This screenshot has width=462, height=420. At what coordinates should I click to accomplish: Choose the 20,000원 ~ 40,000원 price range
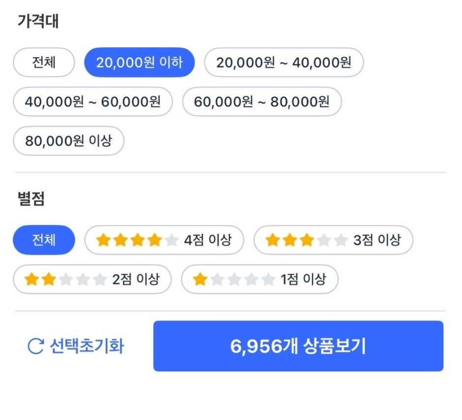284,62
